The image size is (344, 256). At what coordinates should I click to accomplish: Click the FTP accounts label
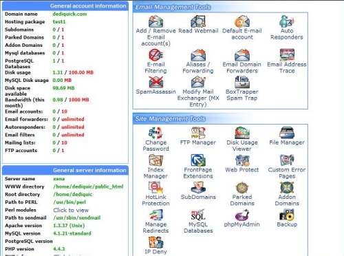pos(21,151)
